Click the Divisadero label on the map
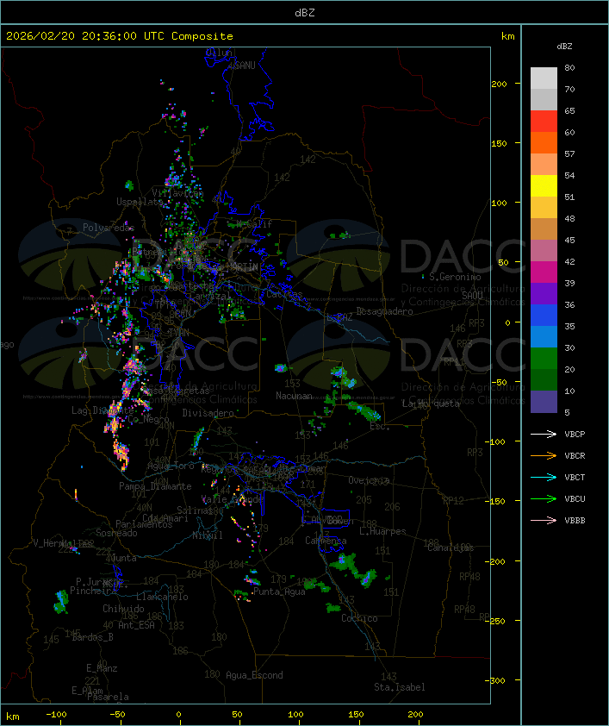 pos(208,412)
